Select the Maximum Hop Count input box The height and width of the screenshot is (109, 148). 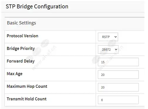tap(118, 87)
